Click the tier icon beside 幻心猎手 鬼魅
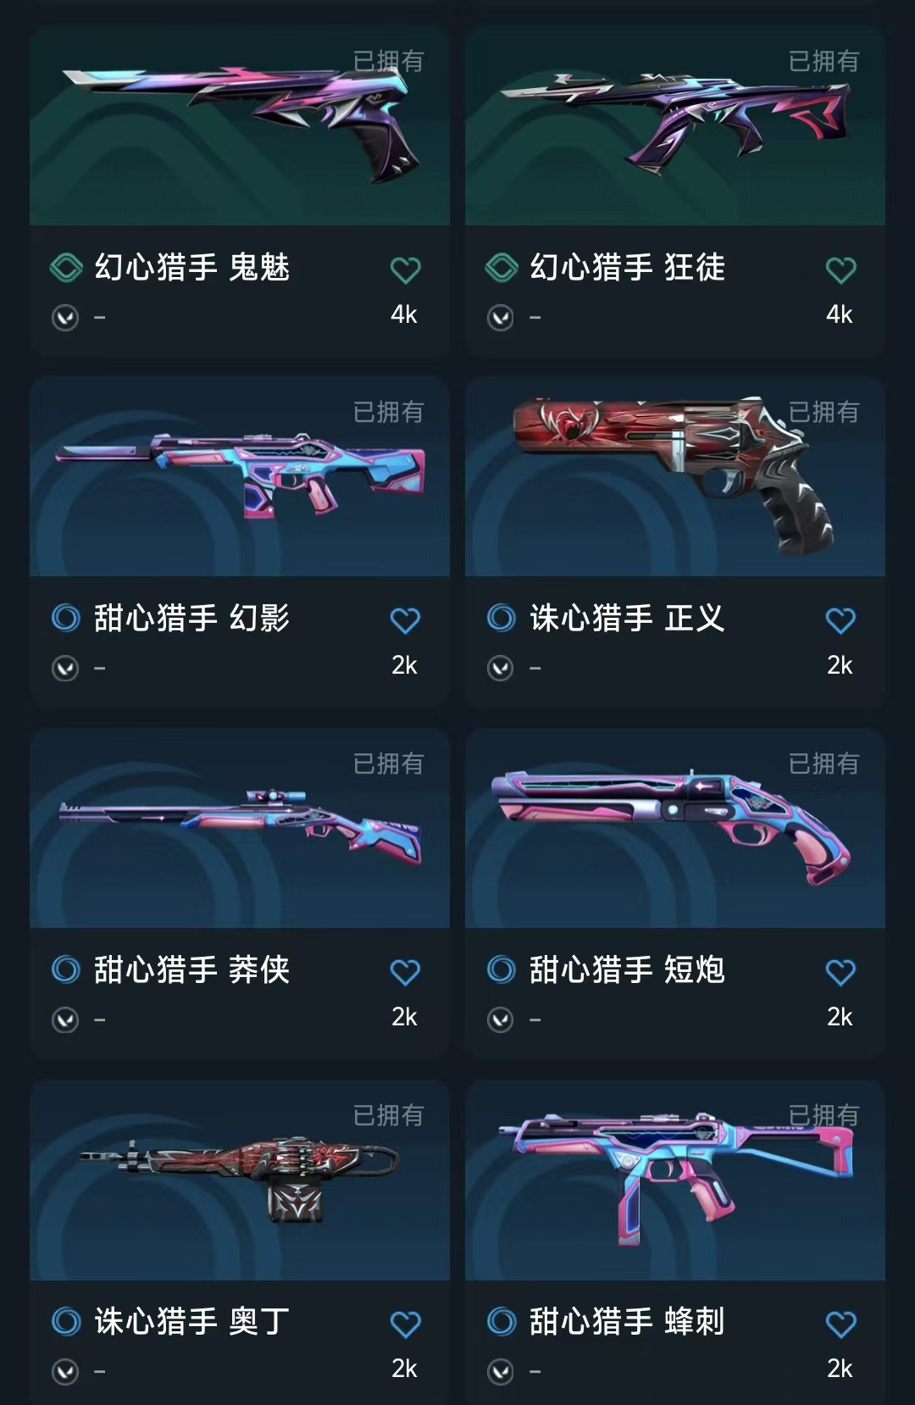 tap(66, 268)
